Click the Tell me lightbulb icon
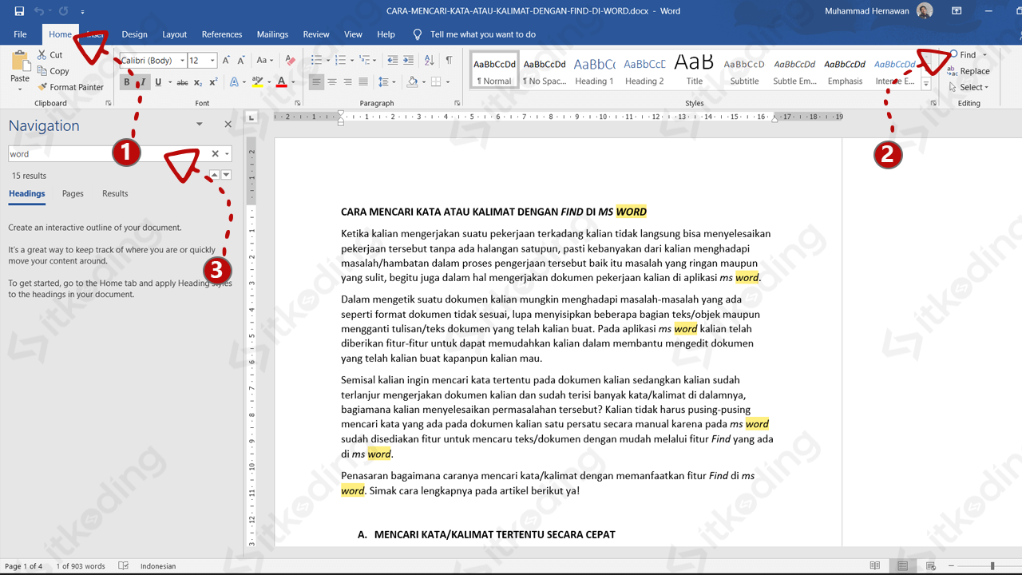The image size is (1022, 575). [x=417, y=34]
